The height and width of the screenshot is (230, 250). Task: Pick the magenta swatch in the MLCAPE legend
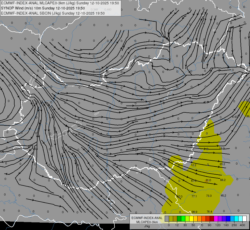coord(216,218)
